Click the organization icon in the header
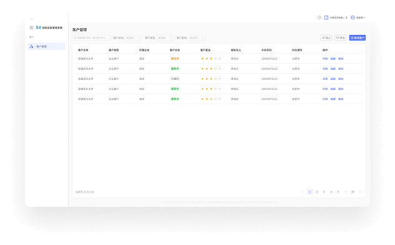 tap(326, 17)
